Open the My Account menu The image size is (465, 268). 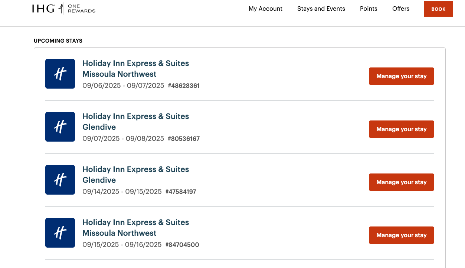tap(265, 9)
